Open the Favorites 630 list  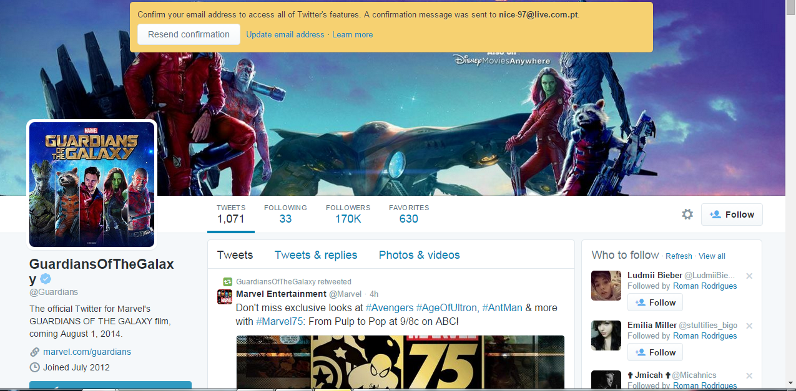point(409,214)
